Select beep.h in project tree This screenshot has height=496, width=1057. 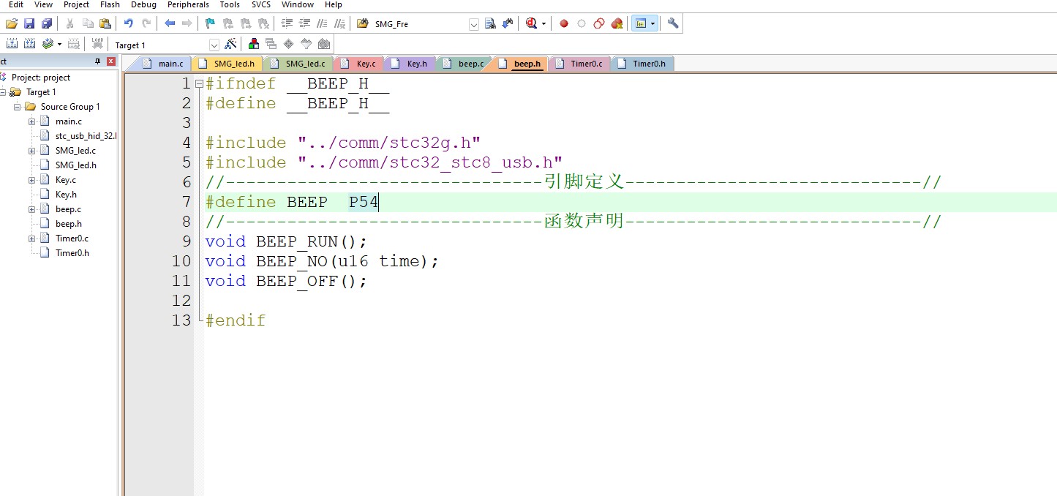[68, 224]
